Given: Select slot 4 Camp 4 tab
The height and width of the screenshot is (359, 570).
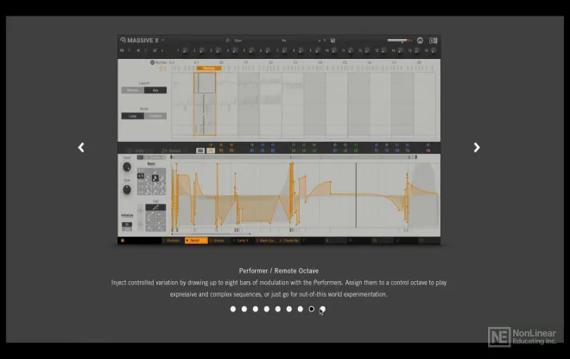Looking at the screenshot, I should click(x=242, y=240).
